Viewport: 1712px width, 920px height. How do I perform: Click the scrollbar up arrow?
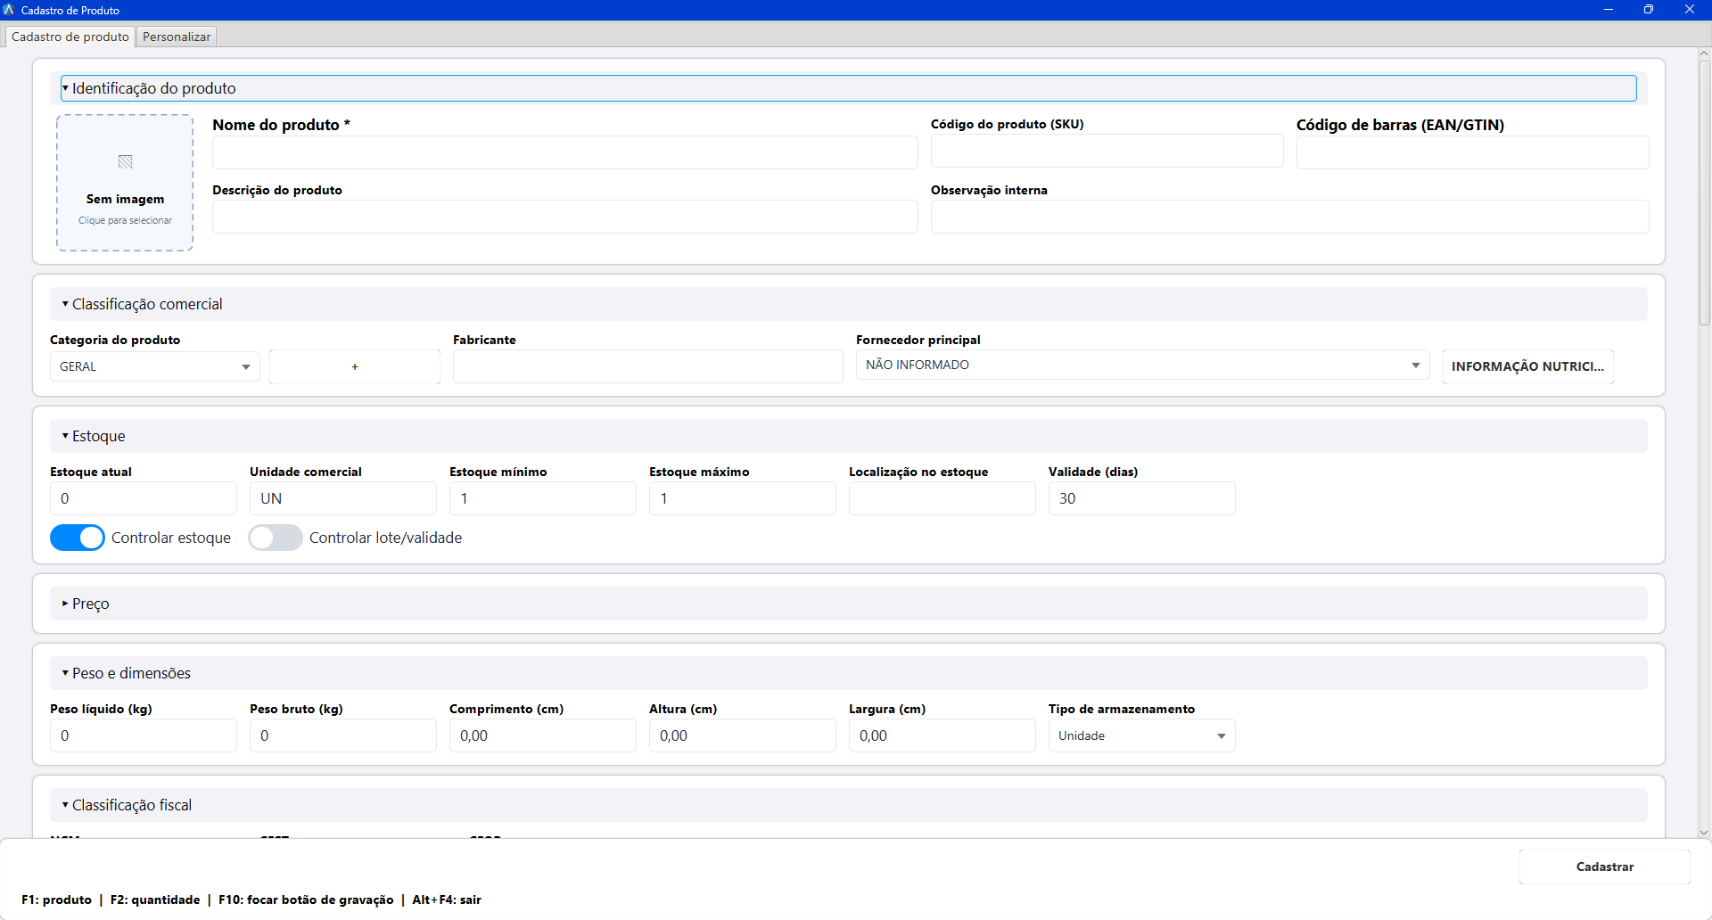(x=1704, y=53)
